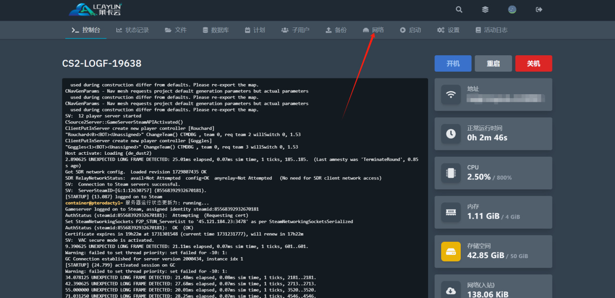The image size is (615, 298).
Task: Click console line 'SV: VAC secure mode is activated.'
Action: [110, 240]
